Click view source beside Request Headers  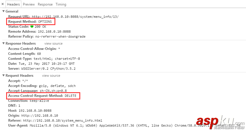tap(51, 76)
